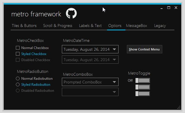Grab the resize grip in window corner
The image size is (185, 113).
click(179, 107)
